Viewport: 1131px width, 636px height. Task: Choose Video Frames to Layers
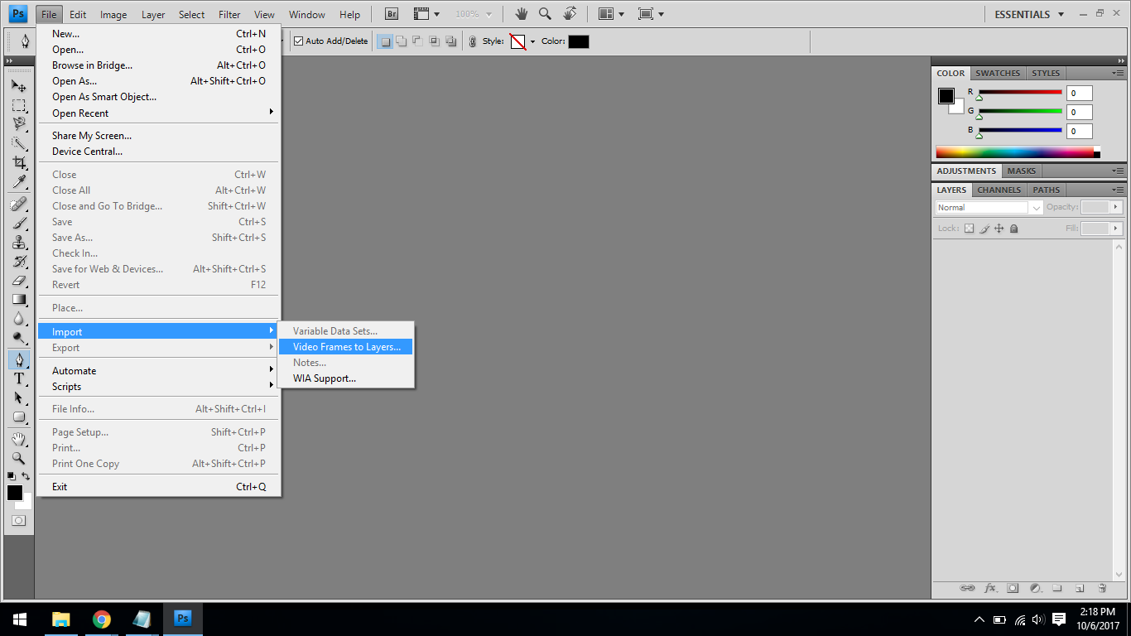(x=345, y=347)
